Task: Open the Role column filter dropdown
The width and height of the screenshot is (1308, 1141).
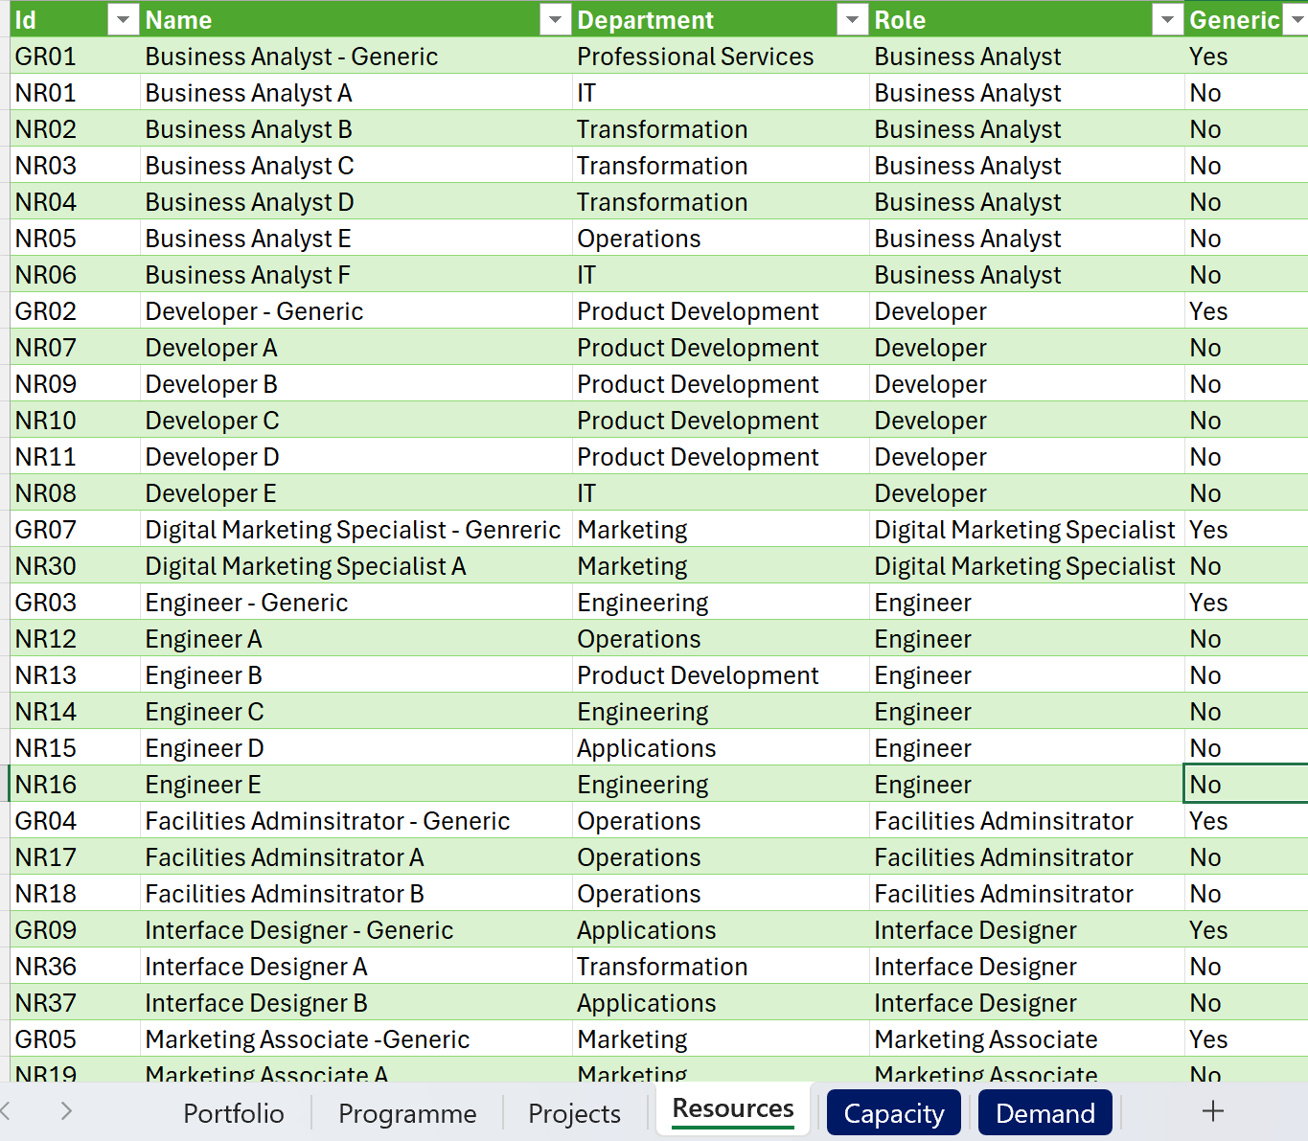Action: tap(1166, 19)
